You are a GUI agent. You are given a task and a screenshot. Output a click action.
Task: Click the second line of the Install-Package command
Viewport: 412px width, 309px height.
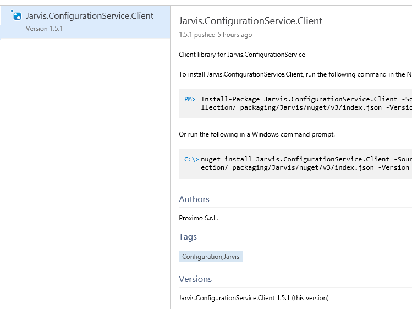[x=306, y=107]
